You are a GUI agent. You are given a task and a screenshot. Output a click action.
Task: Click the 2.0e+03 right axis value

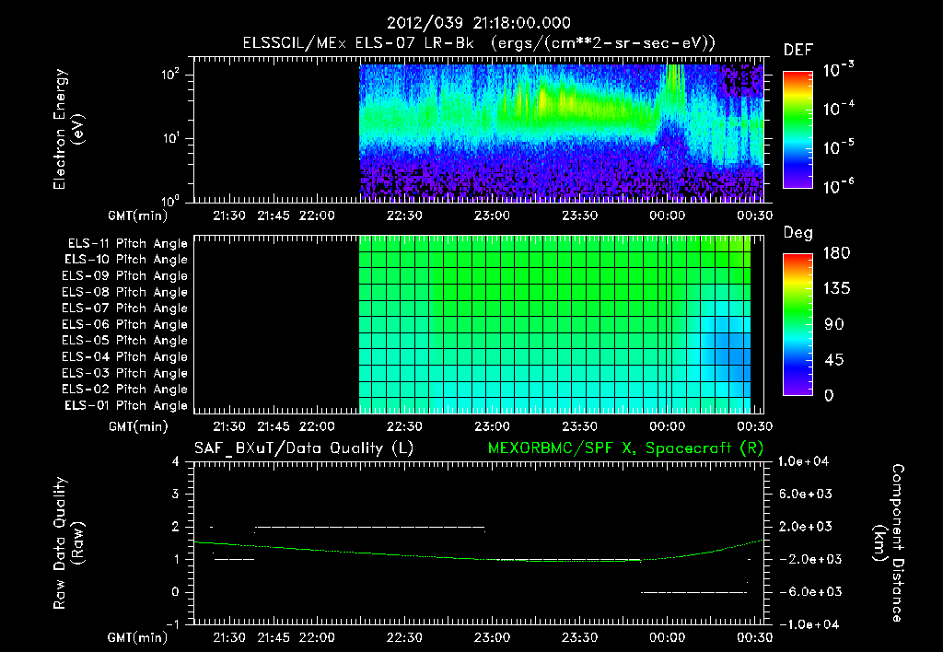coord(806,526)
